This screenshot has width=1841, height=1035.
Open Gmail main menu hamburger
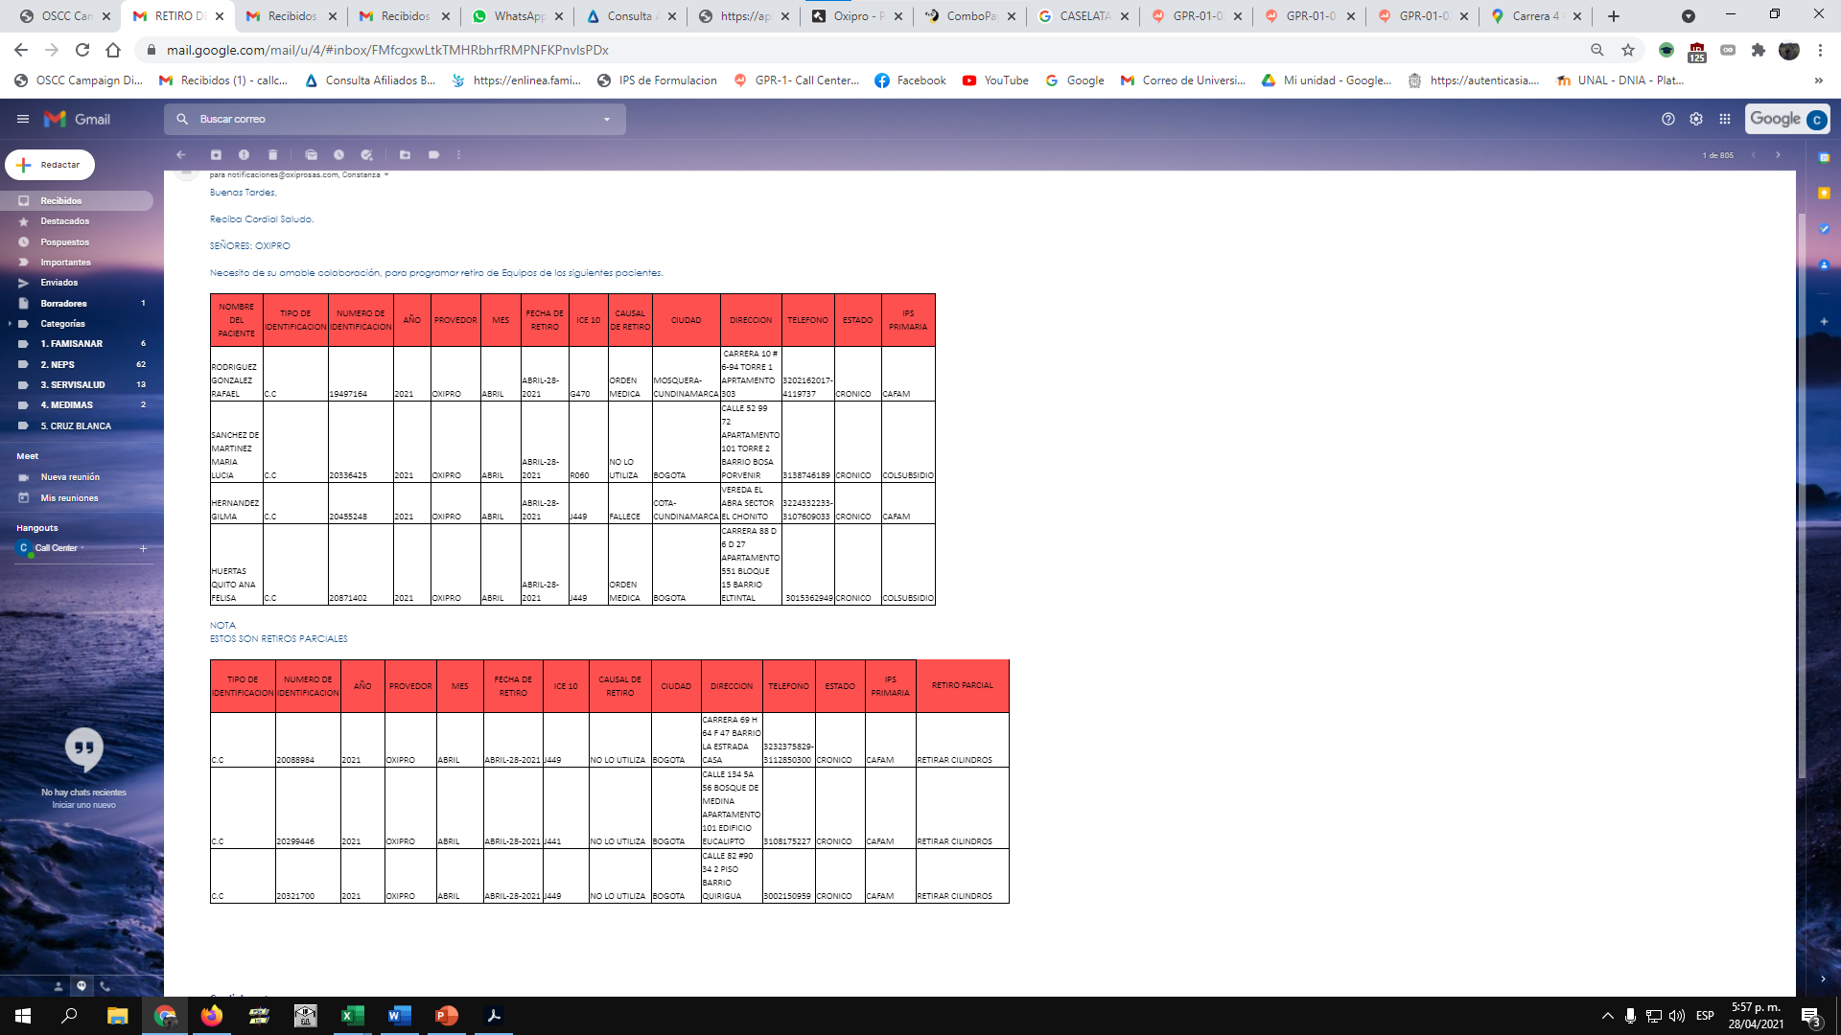(23, 119)
